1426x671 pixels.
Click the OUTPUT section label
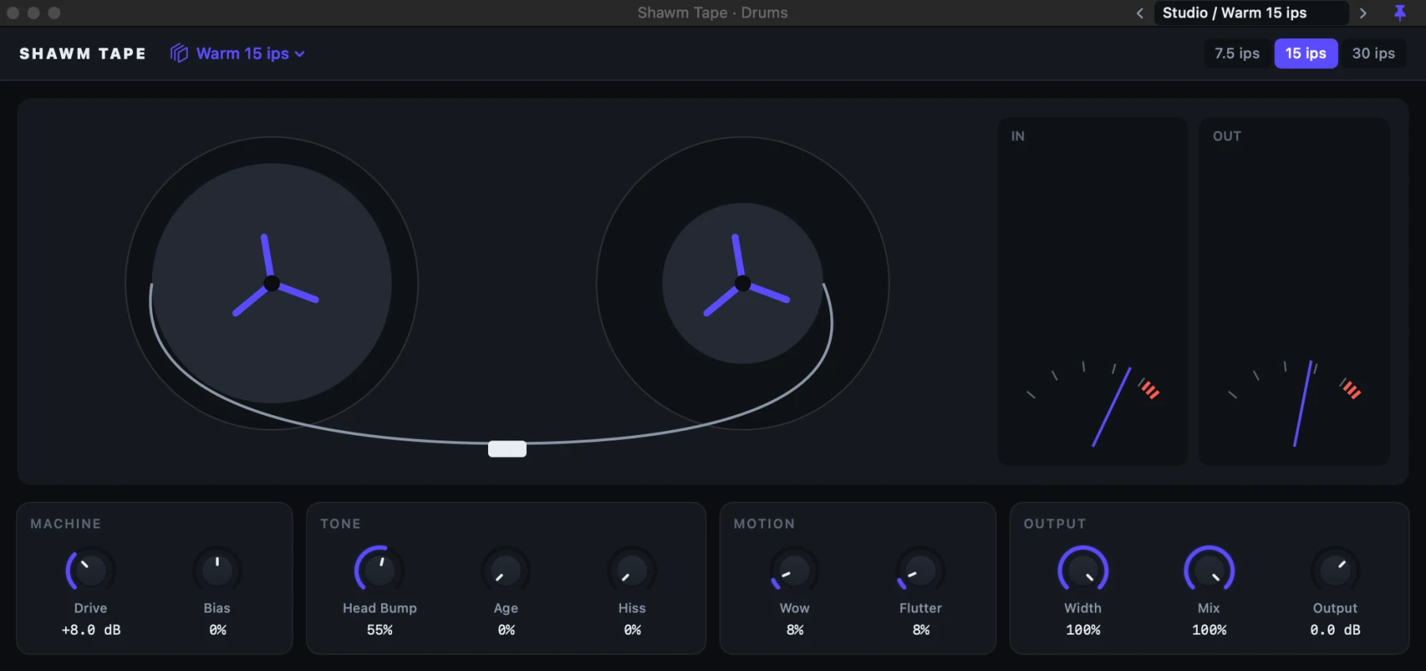coord(1055,524)
